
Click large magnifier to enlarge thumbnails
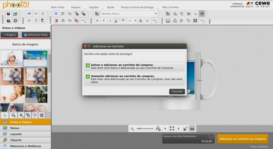pyautogui.click(x=13, y=115)
